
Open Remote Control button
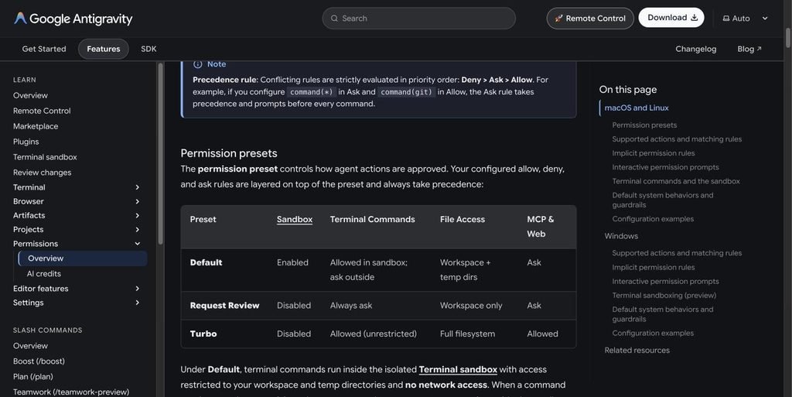(590, 18)
